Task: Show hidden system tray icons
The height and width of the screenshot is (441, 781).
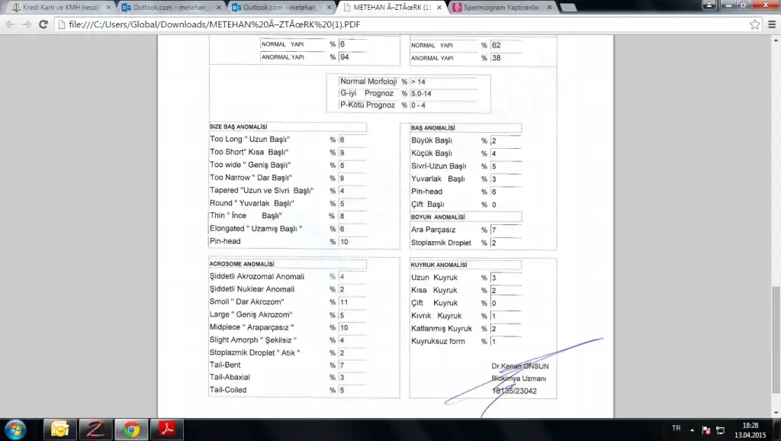Action: (x=693, y=430)
